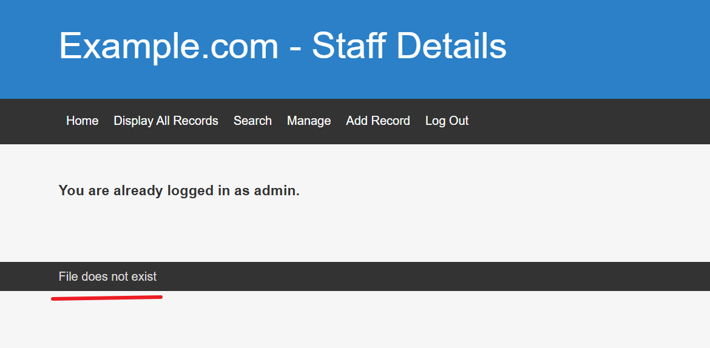
Task: Click the word "Example.com" in the header title
Action: (168, 45)
